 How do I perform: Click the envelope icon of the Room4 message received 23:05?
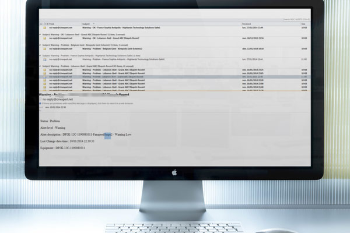pos(45,73)
